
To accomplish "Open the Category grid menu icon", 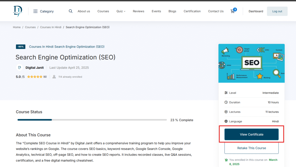I will coord(35,11).
